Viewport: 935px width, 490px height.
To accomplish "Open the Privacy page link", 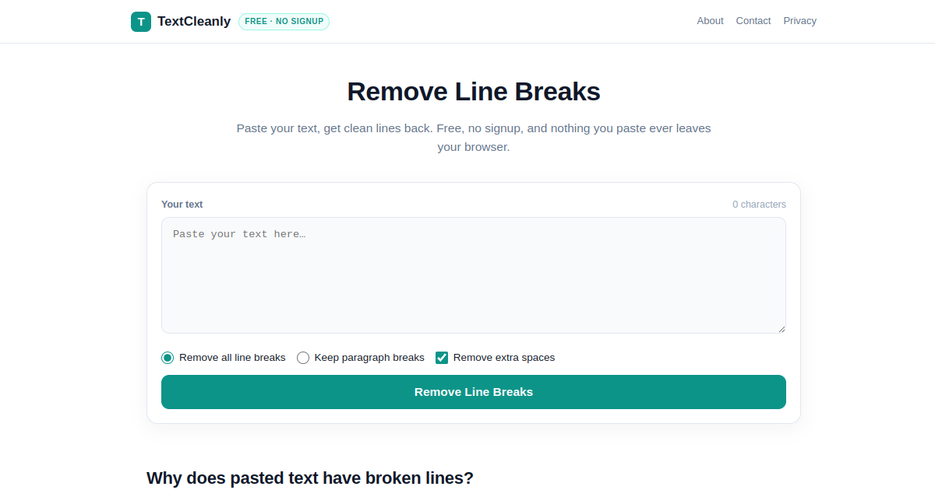I will pyautogui.click(x=800, y=21).
